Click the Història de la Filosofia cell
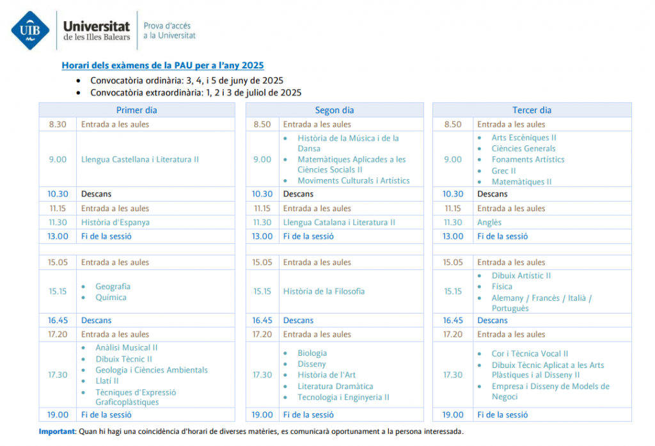Viewport: 655px width, 446px height. click(x=324, y=291)
